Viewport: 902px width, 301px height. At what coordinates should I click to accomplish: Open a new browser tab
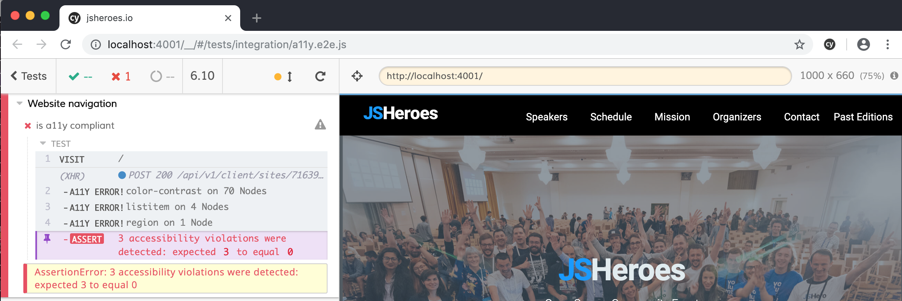[257, 18]
